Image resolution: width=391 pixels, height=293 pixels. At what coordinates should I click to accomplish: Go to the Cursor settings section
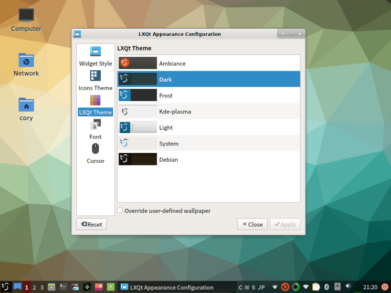(x=95, y=154)
